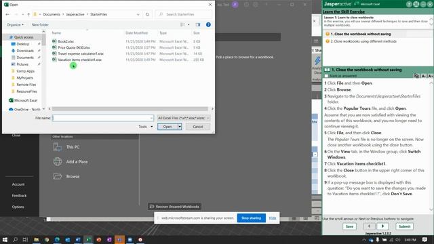Cancel the Open dialog
Image resolution: width=434 pixels, height=244 pixels.
198,127
